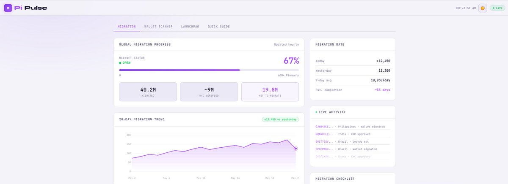Click the '20-Day Migration Trend' heading

[x=142, y=119]
